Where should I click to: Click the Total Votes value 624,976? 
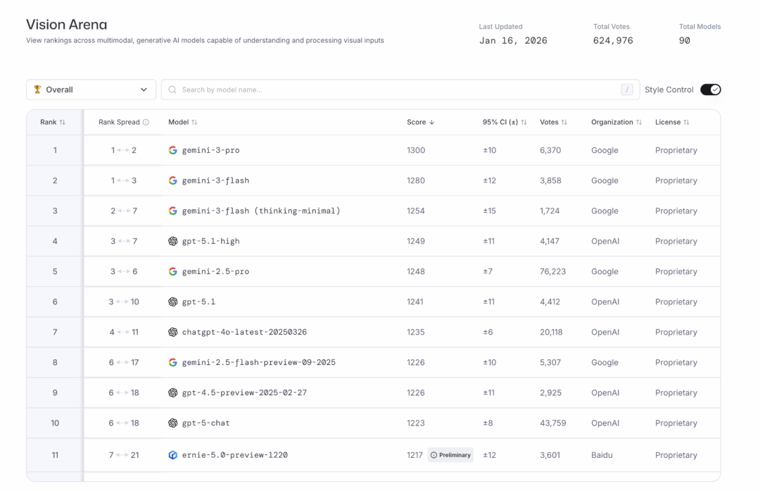point(613,41)
